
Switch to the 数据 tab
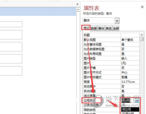click(94, 28)
